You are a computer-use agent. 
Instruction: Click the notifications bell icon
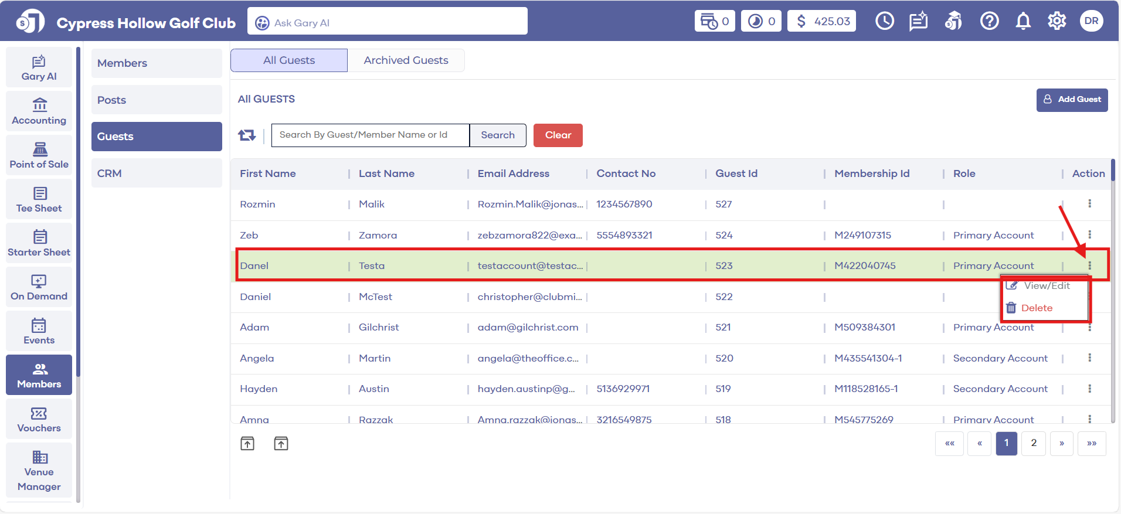1023,21
